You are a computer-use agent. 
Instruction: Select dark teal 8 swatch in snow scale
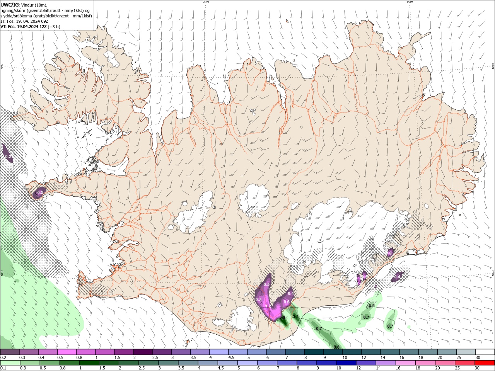pos(314,352)
